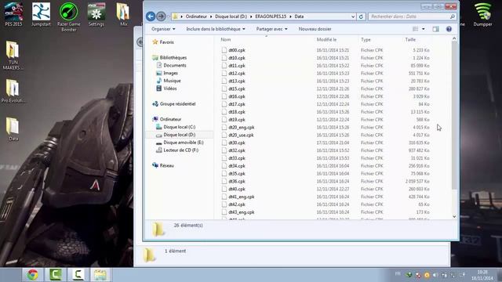The height and width of the screenshot is (282, 502).
Task: Expand the view options arrow
Action: 424,29
